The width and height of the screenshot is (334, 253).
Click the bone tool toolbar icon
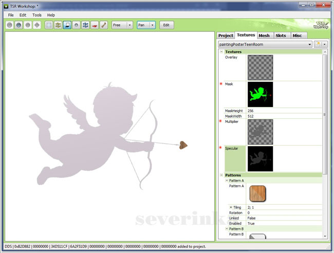pyautogui.click(x=103, y=25)
